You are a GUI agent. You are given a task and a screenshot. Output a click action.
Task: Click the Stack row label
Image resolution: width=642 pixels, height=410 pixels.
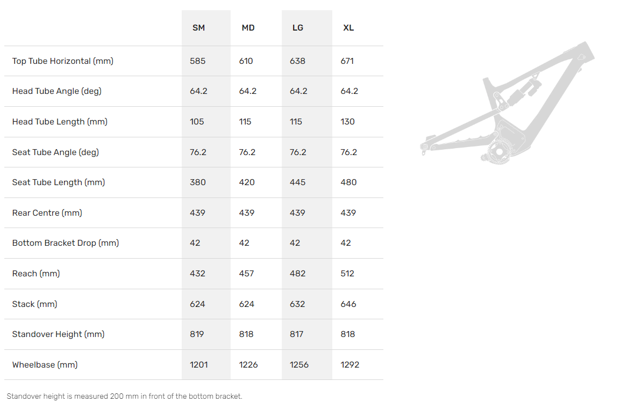pos(34,304)
